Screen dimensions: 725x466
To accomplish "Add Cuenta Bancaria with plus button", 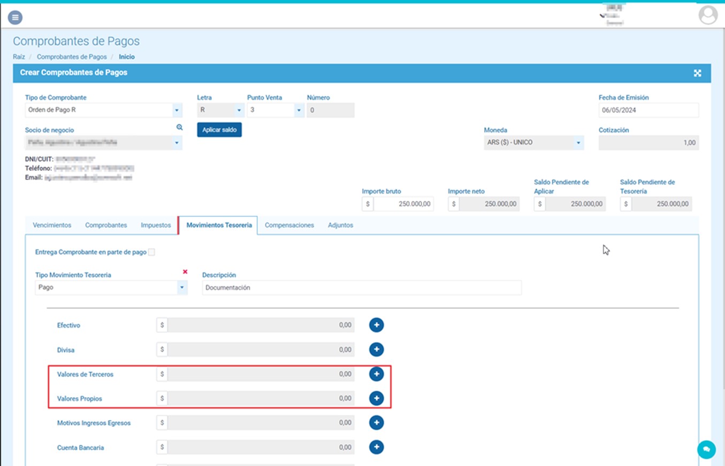I will [376, 447].
